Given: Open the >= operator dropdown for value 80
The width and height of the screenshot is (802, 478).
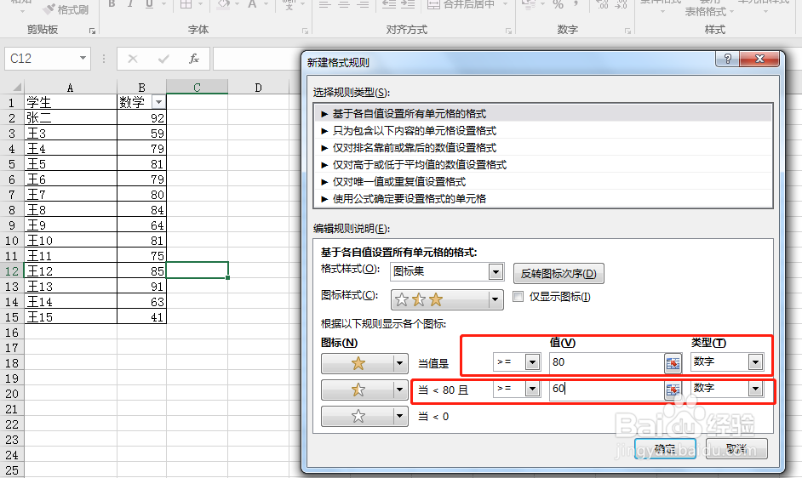Looking at the screenshot, I should [532, 362].
